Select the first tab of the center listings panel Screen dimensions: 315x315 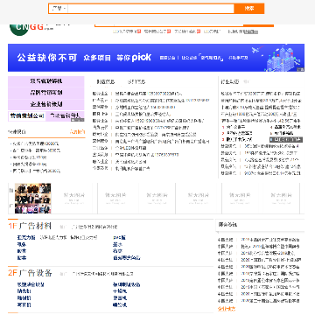point(106,82)
